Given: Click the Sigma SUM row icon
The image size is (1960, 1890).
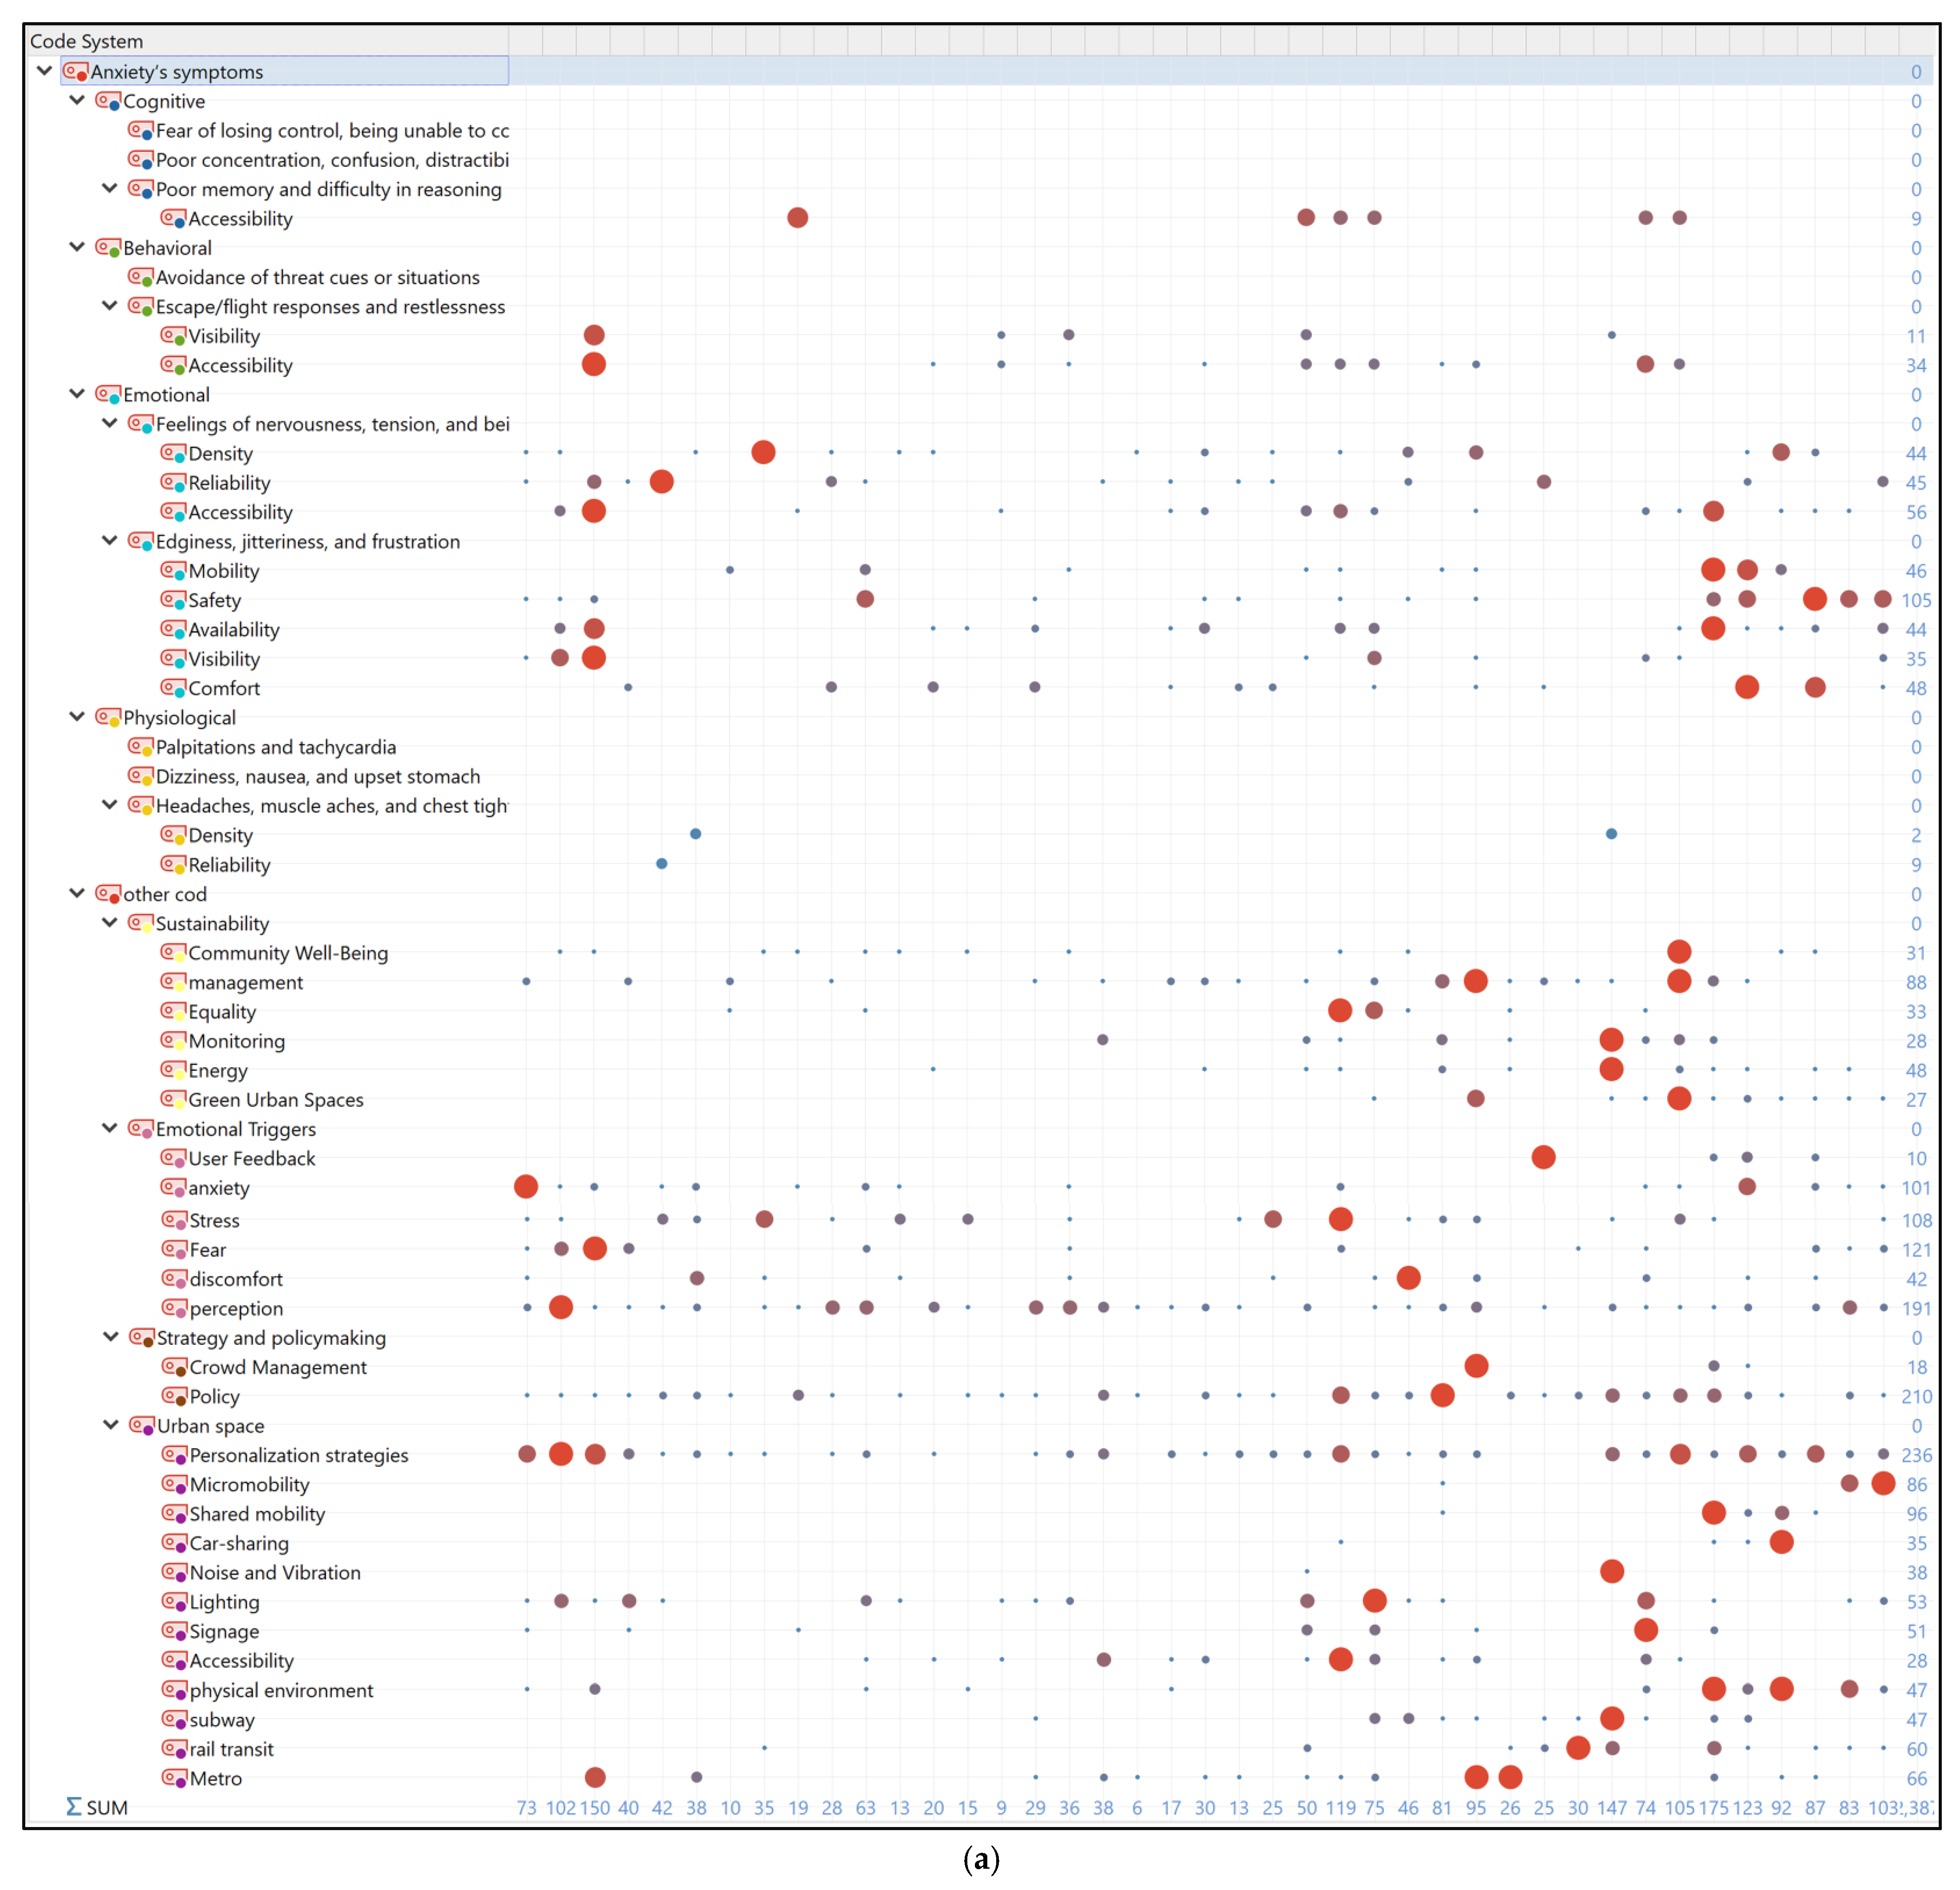Looking at the screenshot, I should 74,1807.
